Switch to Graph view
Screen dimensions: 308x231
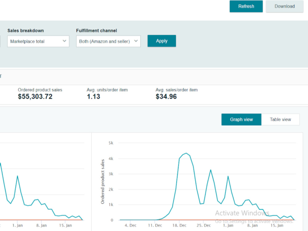[241, 120]
